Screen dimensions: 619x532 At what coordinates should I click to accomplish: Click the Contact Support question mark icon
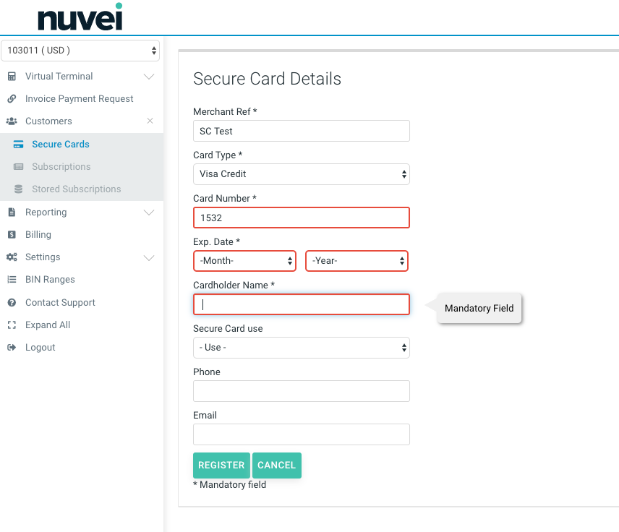click(12, 303)
